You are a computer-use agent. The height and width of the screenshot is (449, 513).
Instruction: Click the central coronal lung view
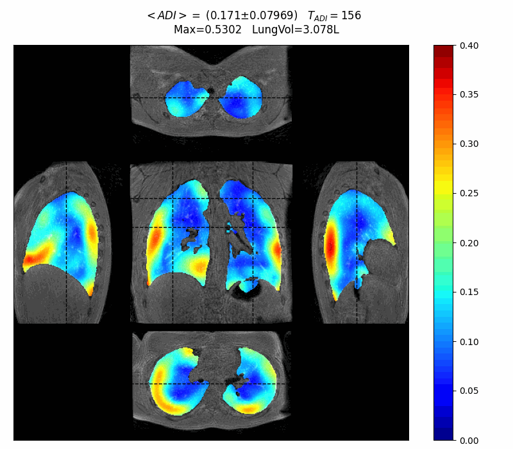[x=211, y=242]
